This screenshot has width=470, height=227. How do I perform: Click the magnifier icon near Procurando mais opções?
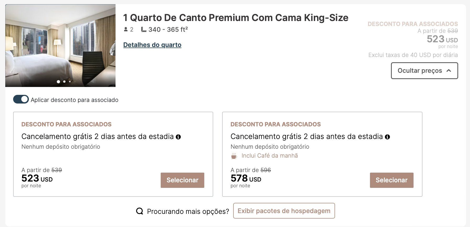[x=140, y=211]
